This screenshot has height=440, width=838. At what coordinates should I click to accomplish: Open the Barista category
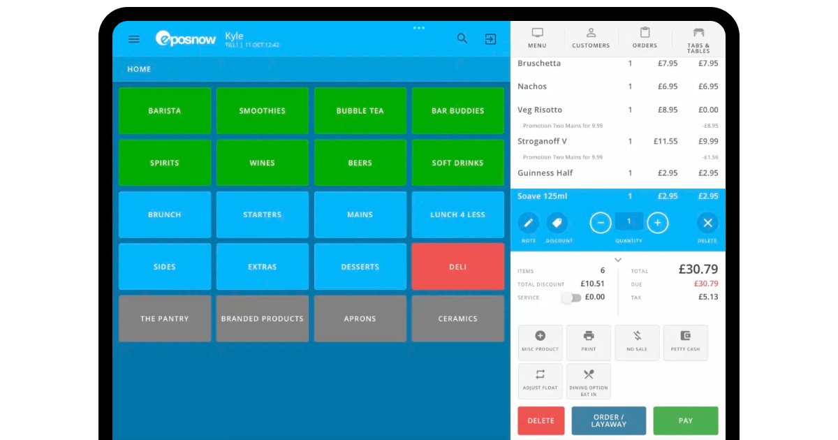click(x=165, y=110)
